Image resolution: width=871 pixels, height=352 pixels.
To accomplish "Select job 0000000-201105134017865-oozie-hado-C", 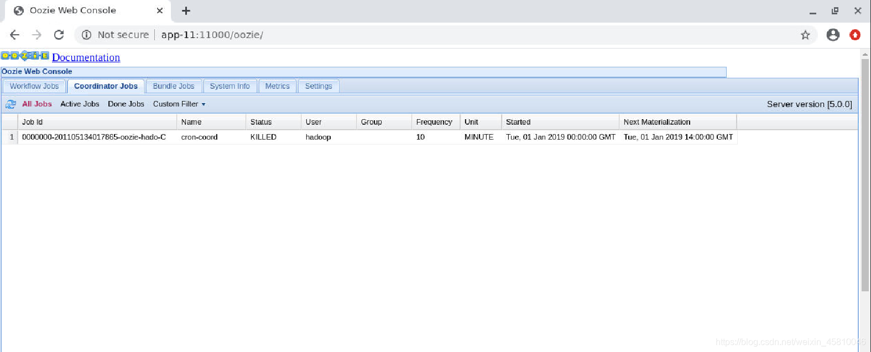I will tap(94, 137).
